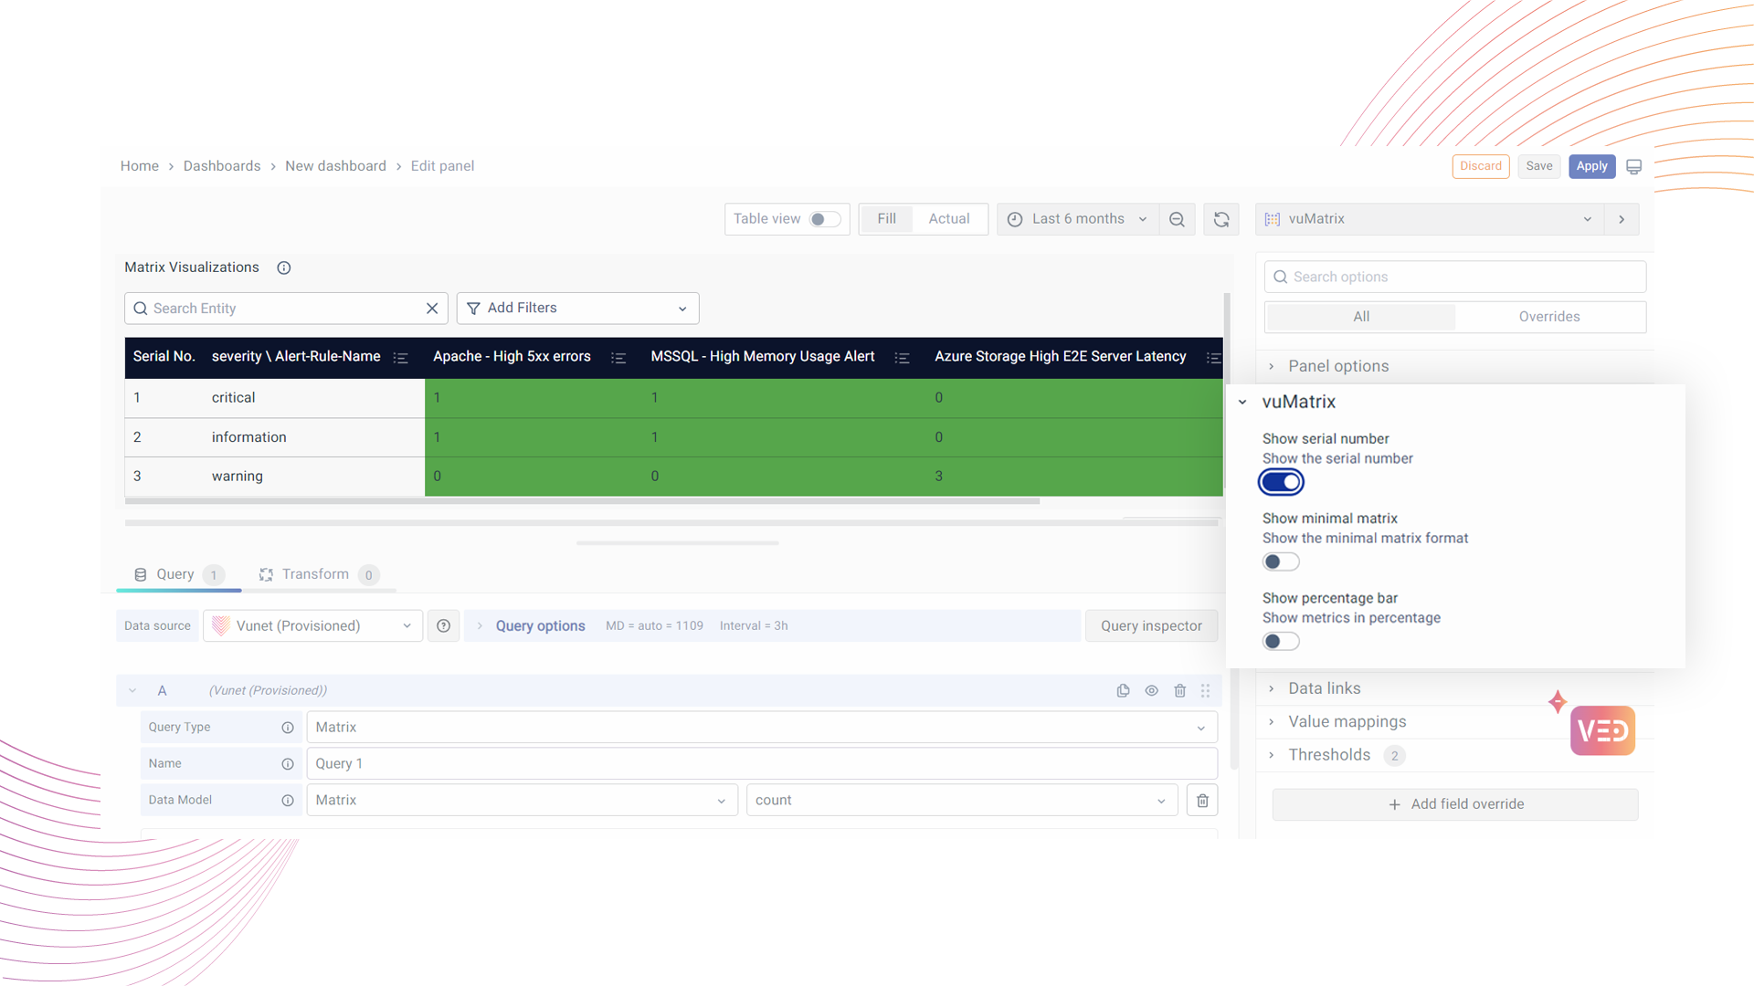Toggle the Table view switch
1754x986 pixels.
pos(824,219)
